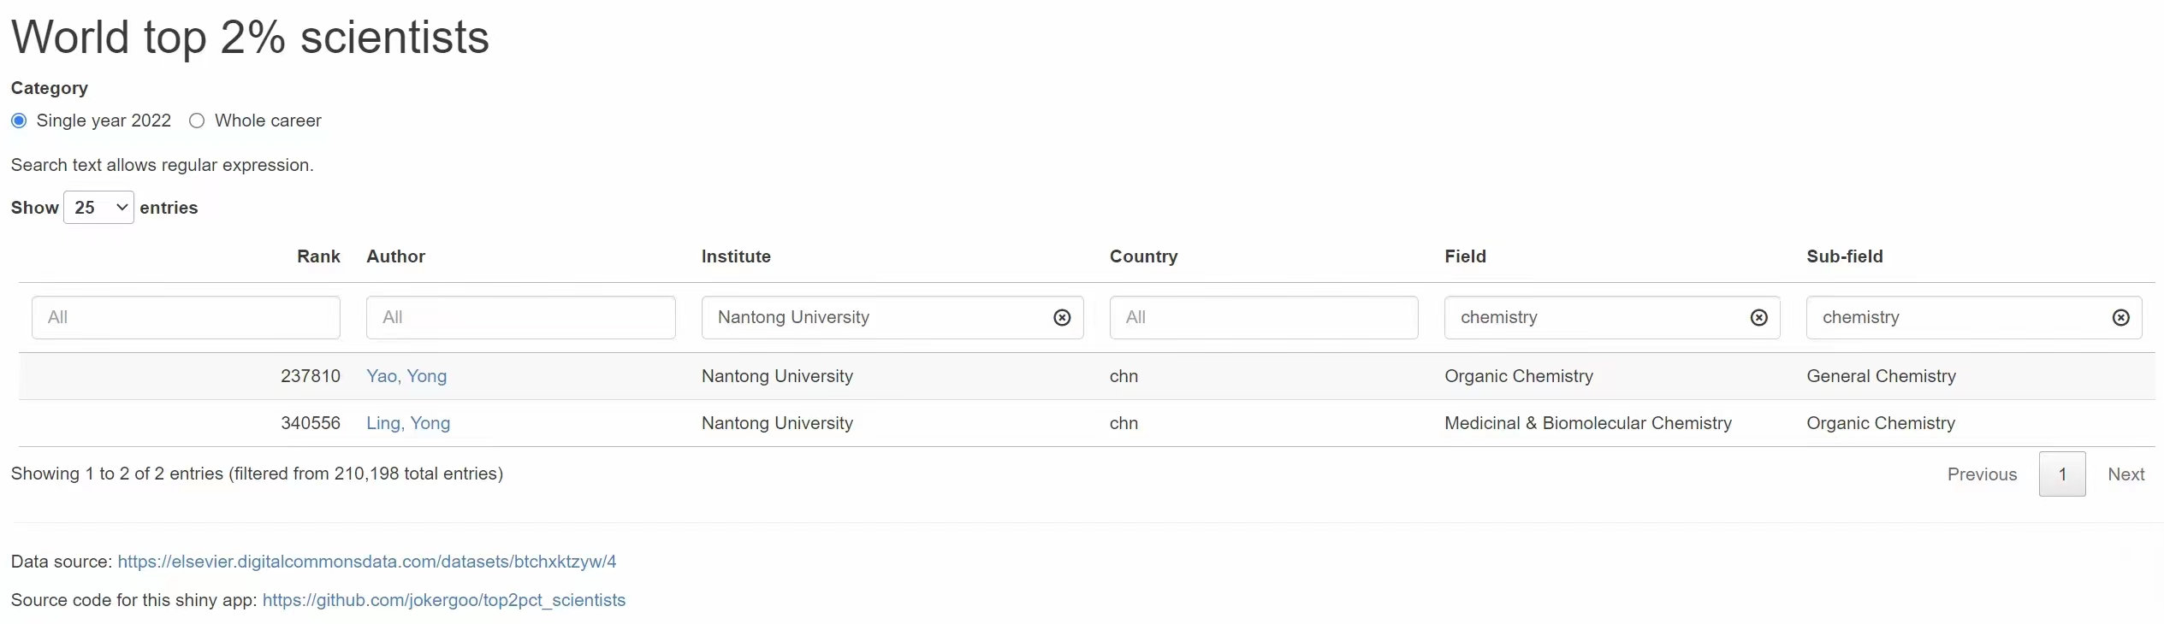The height and width of the screenshot is (624, 2164).
Task: Click the Author filter input field
Action: (x=520, y=318)
